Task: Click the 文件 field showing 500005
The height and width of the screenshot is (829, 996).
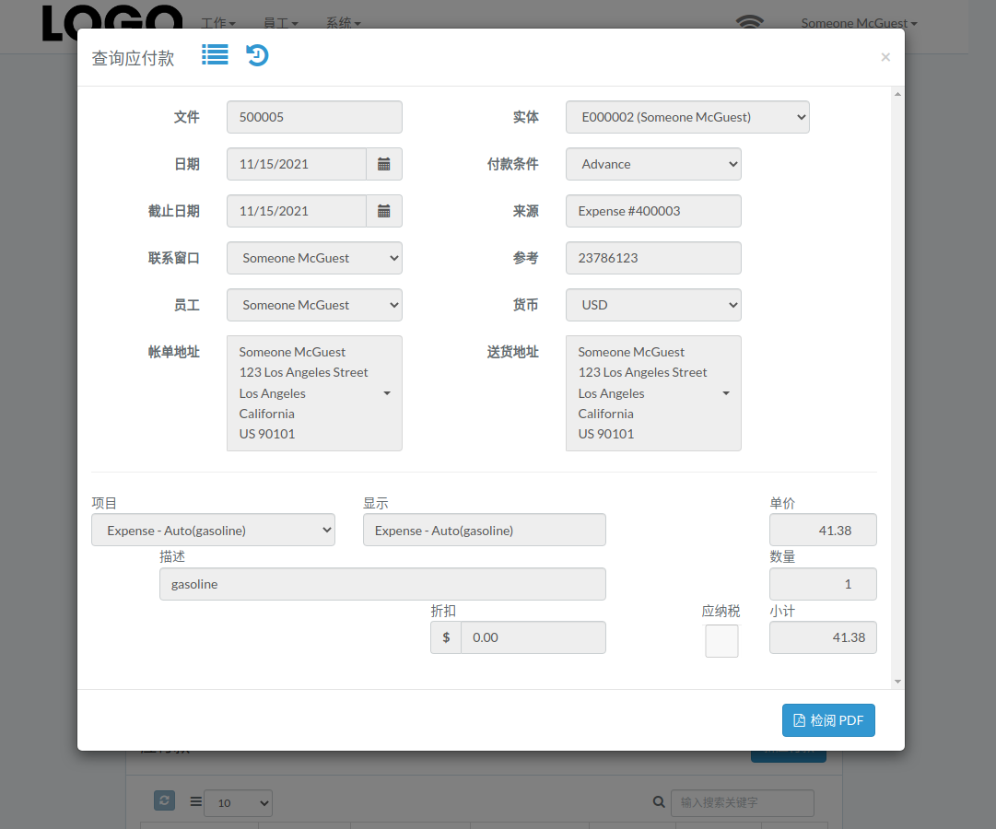Action: coord(314,117)
